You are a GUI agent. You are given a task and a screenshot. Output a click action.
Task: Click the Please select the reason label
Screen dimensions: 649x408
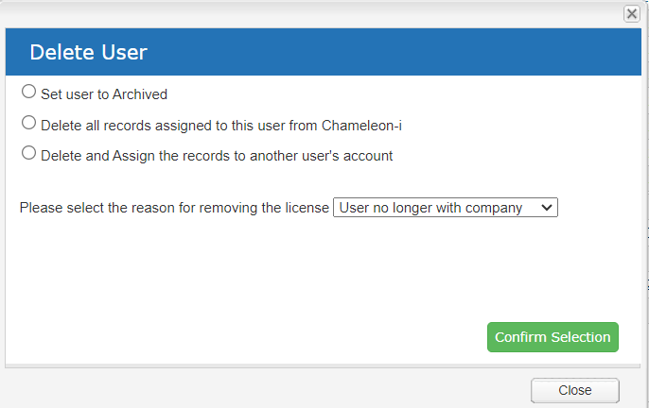coord(174,208)
